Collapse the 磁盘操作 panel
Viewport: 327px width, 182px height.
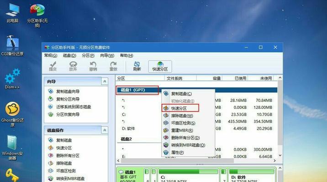coord(105,130)
